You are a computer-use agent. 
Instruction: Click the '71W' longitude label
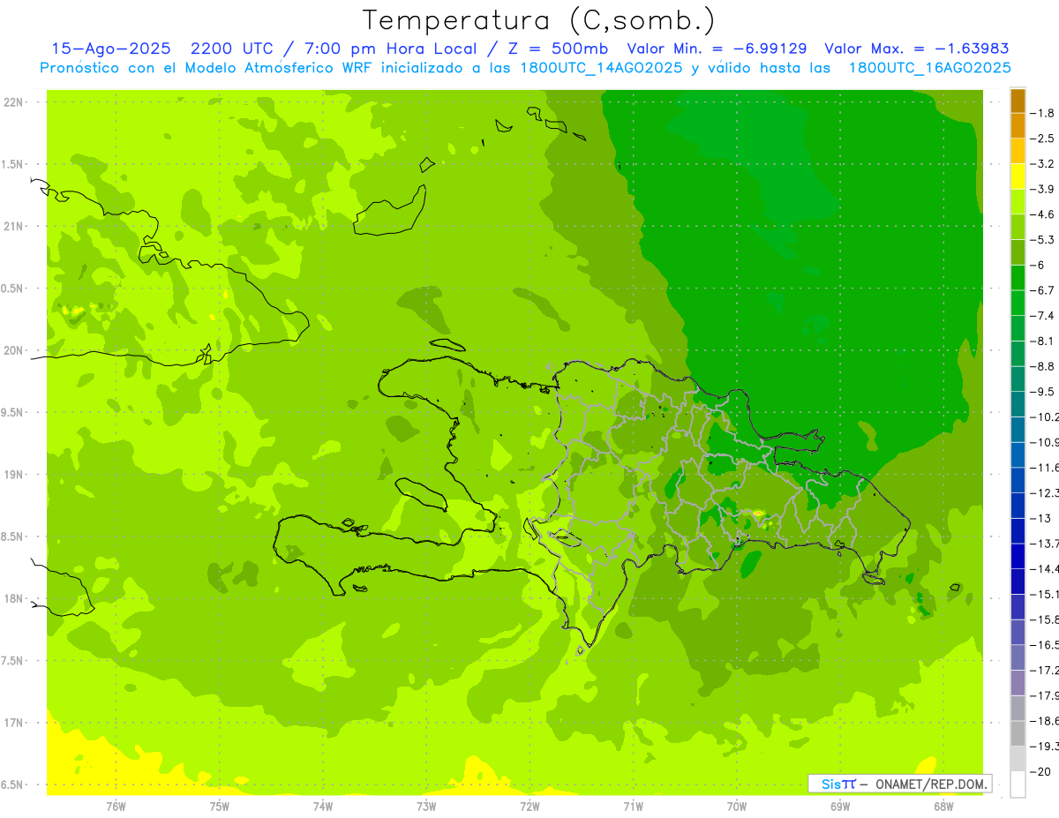(633, 806)
